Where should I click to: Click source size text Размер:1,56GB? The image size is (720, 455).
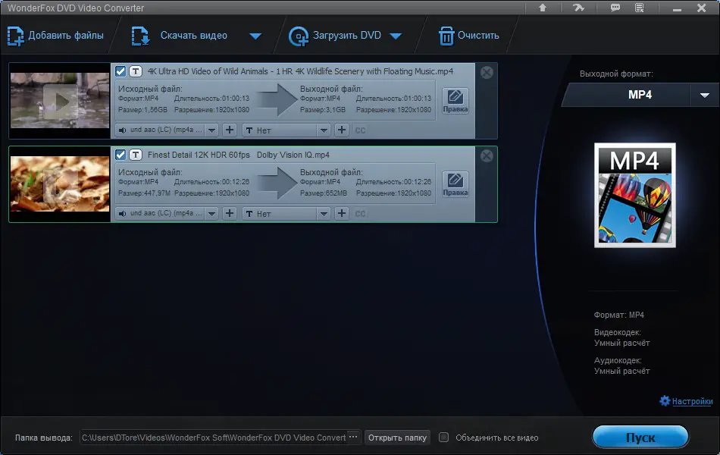pyautogui.click(x=142, y=110)
